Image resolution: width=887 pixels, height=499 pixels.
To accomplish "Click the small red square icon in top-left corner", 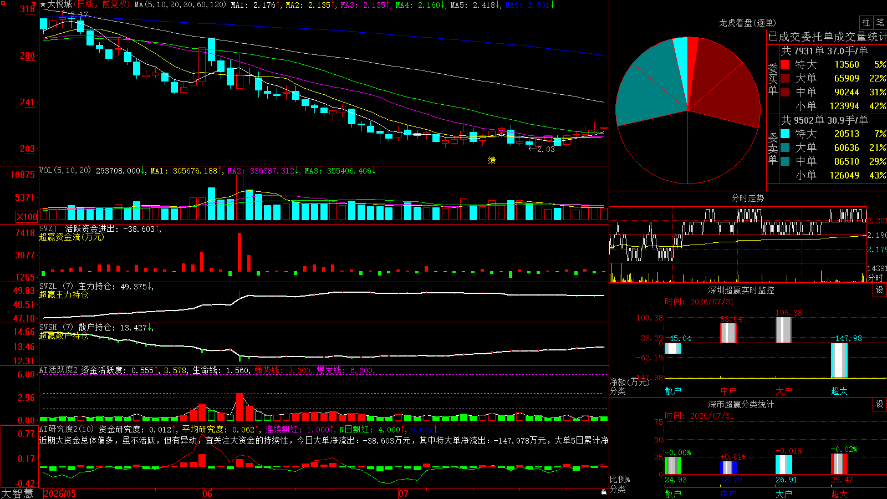I will 3,3.
